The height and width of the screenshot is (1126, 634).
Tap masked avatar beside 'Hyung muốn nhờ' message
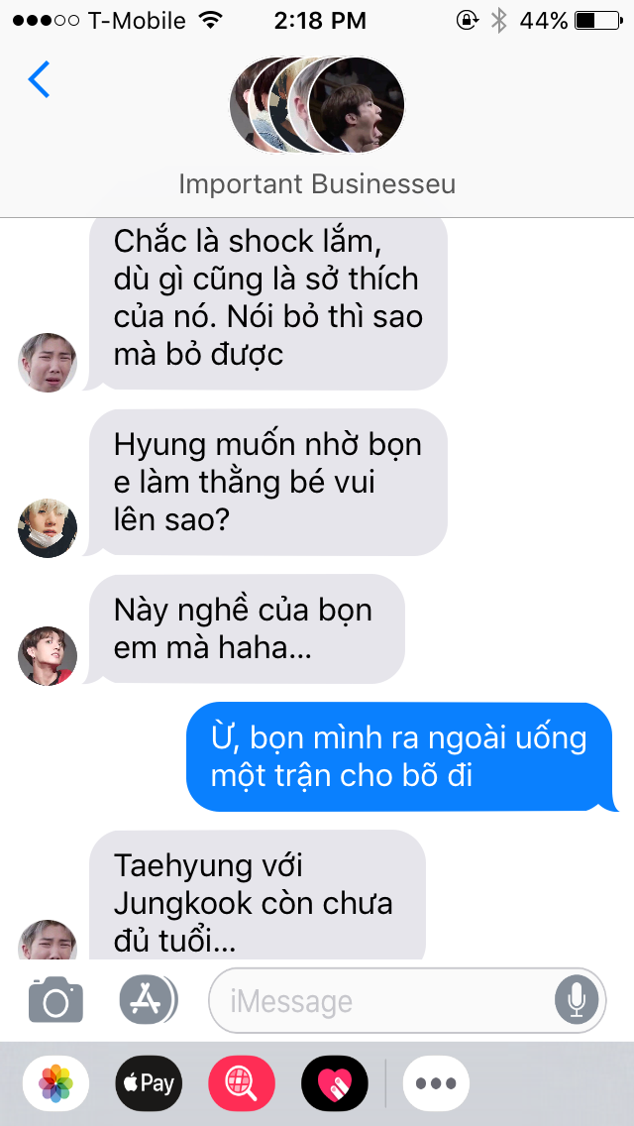click(47, 527)
